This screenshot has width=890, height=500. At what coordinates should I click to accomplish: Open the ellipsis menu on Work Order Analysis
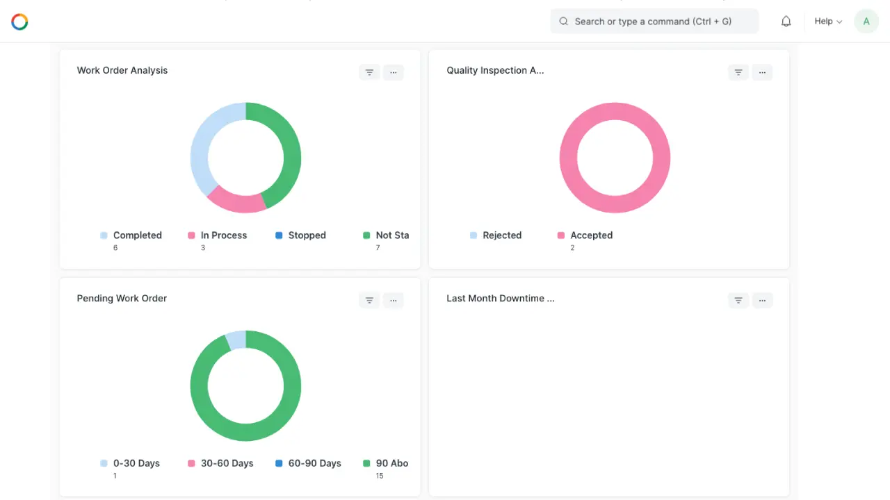394,72
